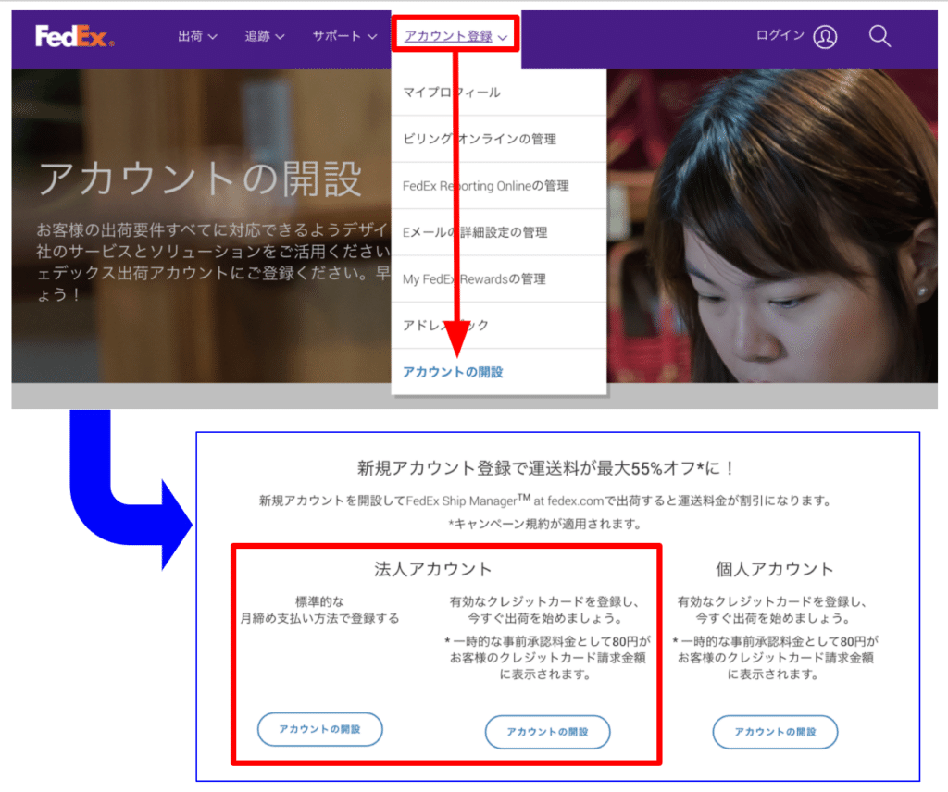Click the login user avatar icon

[825, 36]
